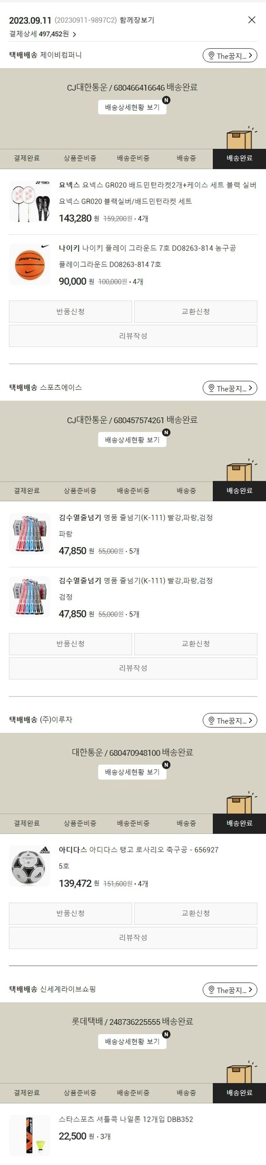View delivery tracking for CJ대한통운 680466416646
266x1165 pixels.
(132, 107)
